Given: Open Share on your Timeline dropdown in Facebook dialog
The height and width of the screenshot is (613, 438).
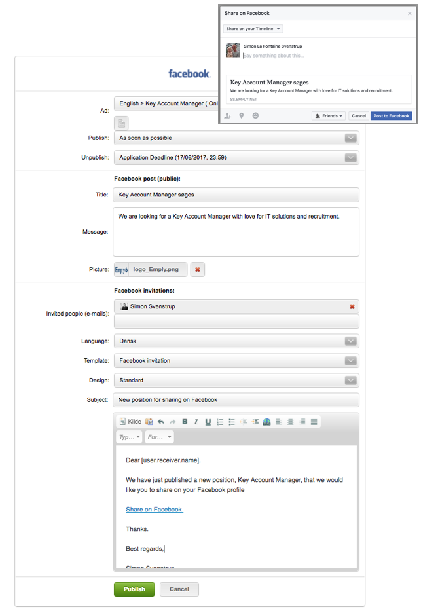Looking at the screenshot, I should [x=253, y=29].
